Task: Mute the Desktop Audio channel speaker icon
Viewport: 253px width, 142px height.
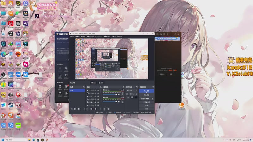Action: [119, 102]
